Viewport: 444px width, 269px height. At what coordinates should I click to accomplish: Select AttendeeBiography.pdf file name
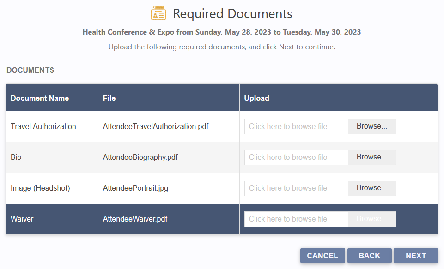point(140,157)
